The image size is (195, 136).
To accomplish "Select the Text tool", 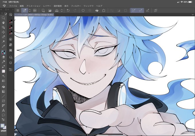I will [3, 110].
